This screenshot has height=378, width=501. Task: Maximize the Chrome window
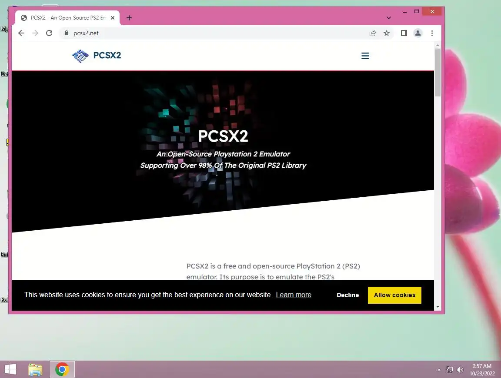click(416, 11)
